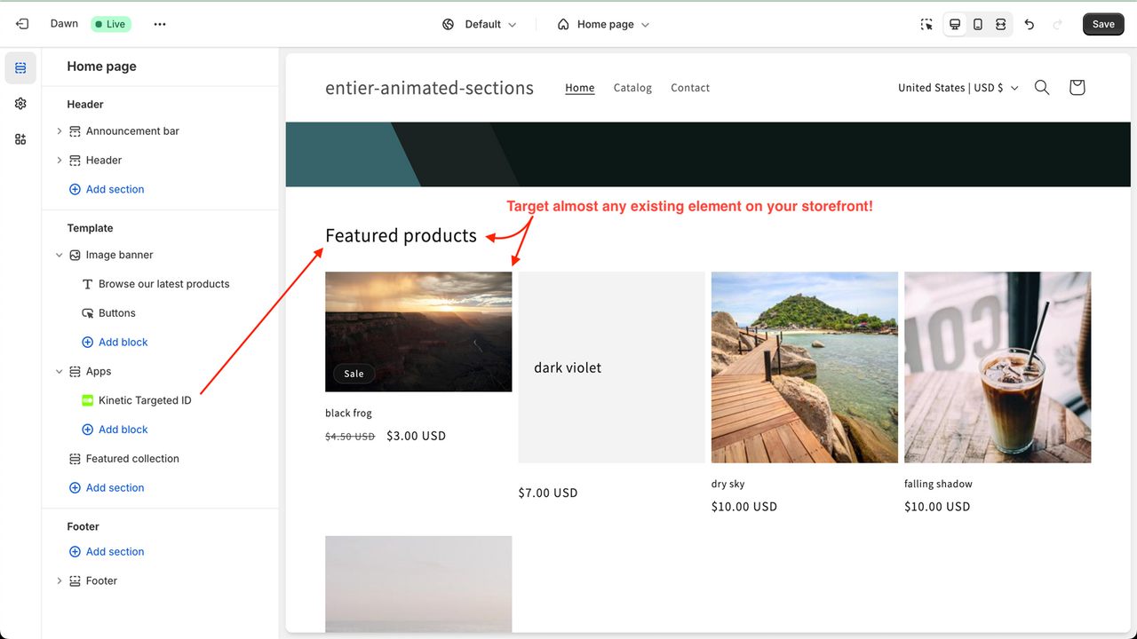1137x639 pixels.
Task: Click the Contact storefront menu link
Action: tap(690, 88)
